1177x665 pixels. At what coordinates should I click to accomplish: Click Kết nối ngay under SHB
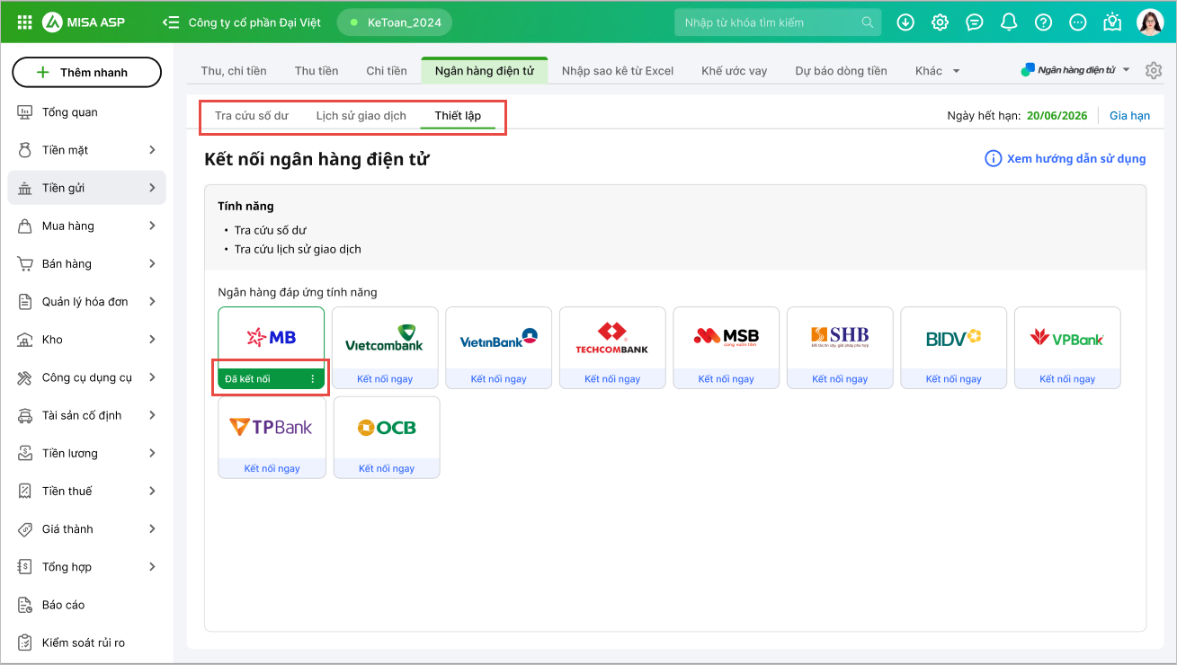(x=840, y=379)
